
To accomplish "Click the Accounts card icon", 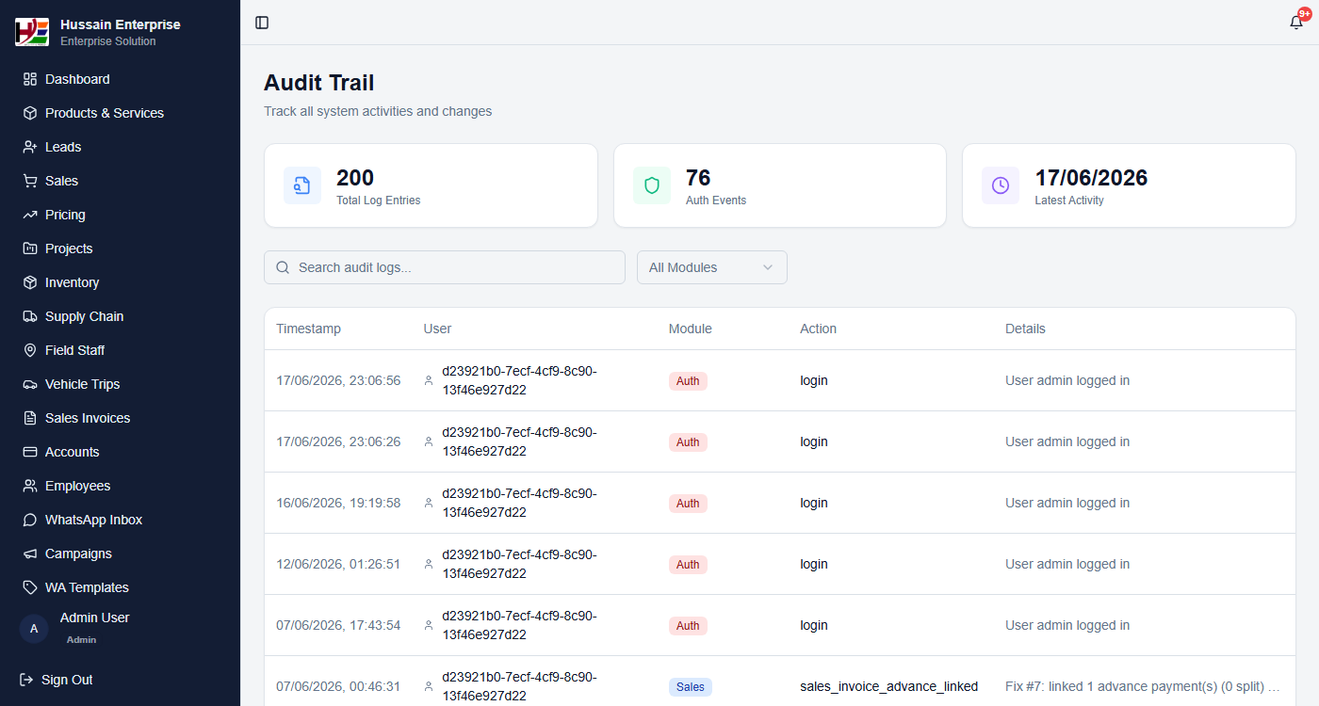I will click(x=30, y=452).
